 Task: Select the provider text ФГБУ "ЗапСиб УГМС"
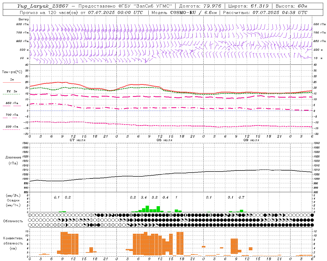pos(146,6)
